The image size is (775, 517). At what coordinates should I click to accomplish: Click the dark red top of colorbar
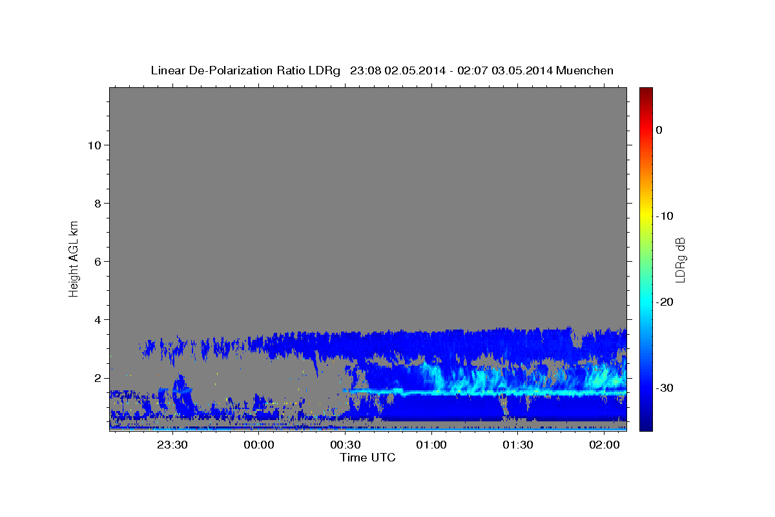(x=646, y=92)
